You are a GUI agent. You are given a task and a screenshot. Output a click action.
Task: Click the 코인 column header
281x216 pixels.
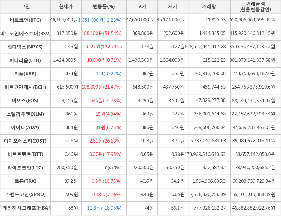(25, 7)
